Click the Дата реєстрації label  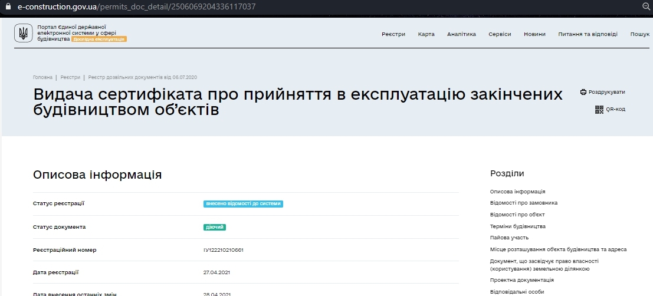(x=56, y=272)
